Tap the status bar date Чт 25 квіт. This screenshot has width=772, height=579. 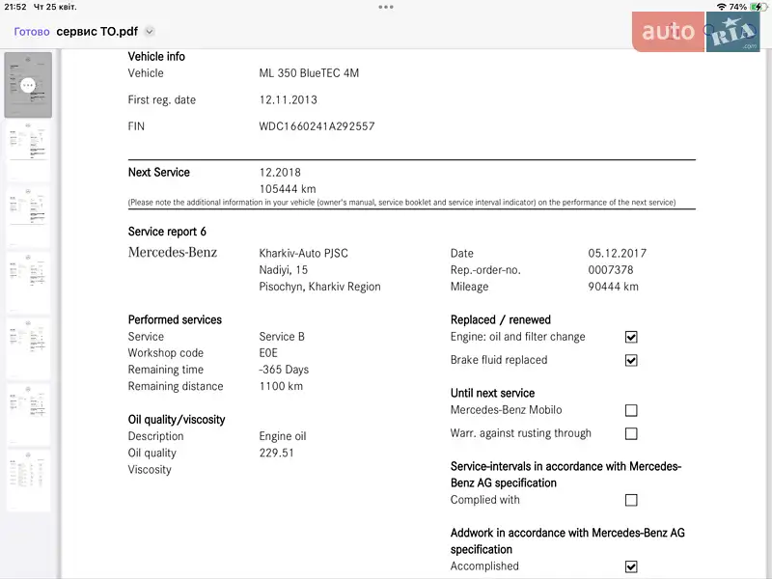coord(55,7)
